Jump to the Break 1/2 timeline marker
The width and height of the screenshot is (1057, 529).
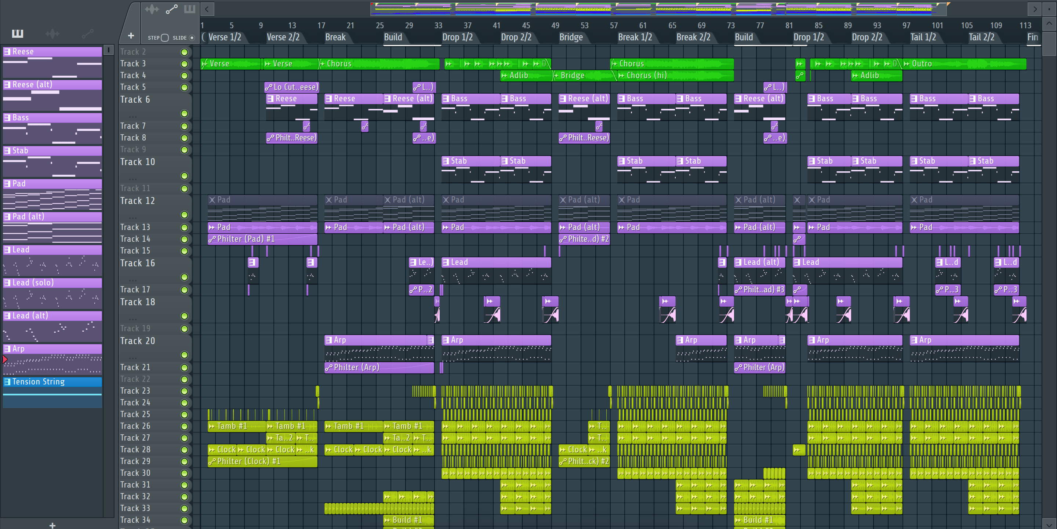pos(635,37)
